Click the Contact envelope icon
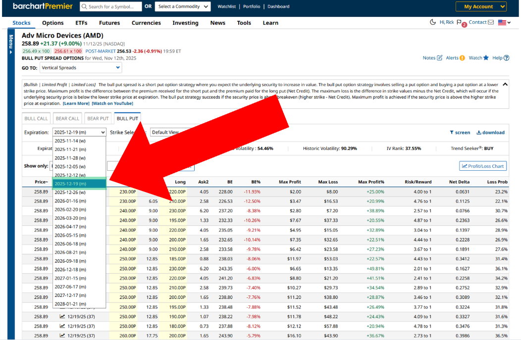 [x=491, y=22]
